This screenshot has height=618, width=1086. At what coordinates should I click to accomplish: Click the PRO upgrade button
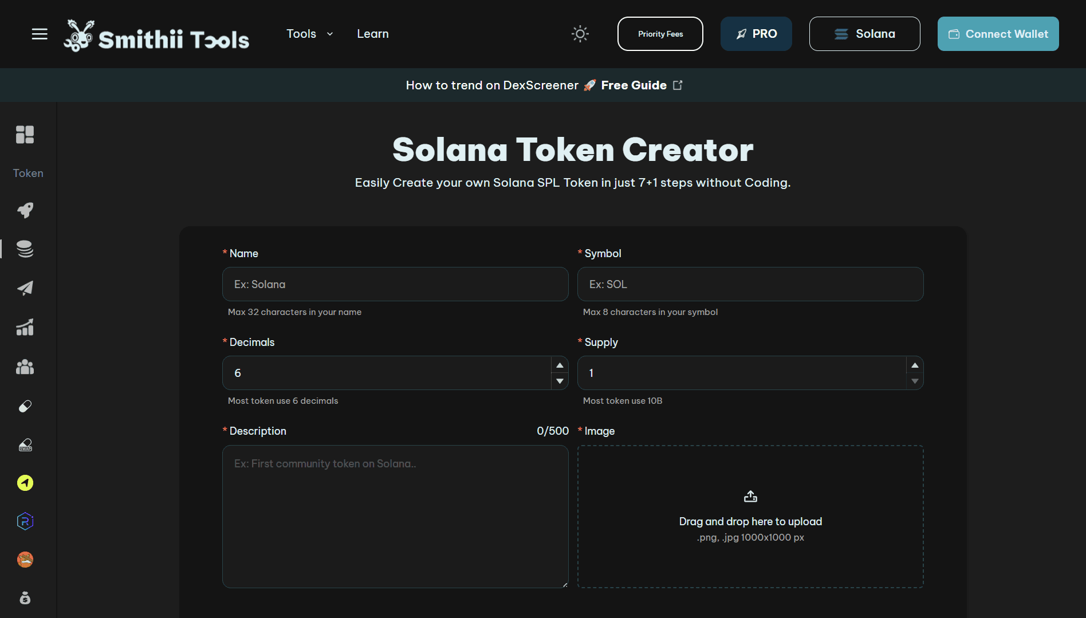tap(756, 34)
